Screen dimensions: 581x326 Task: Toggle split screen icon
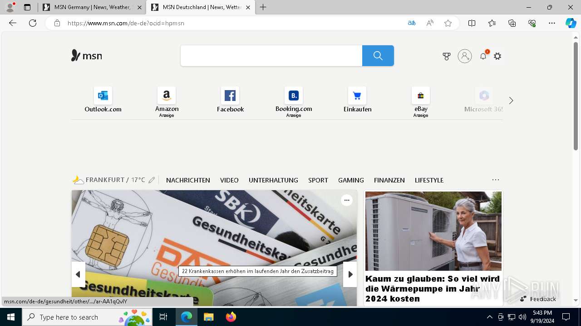point(472,23)
